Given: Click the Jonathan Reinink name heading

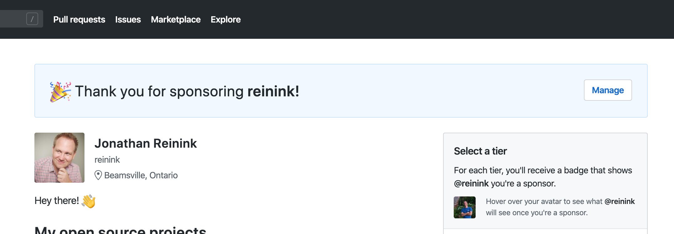Looking at the screenshot, I should (x=146, y=143).
